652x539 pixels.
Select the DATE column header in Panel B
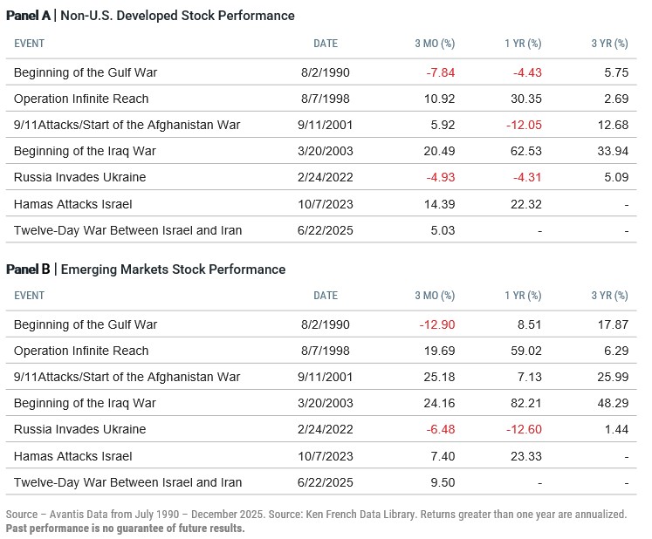pyautogui.click(x=326, y=296)
